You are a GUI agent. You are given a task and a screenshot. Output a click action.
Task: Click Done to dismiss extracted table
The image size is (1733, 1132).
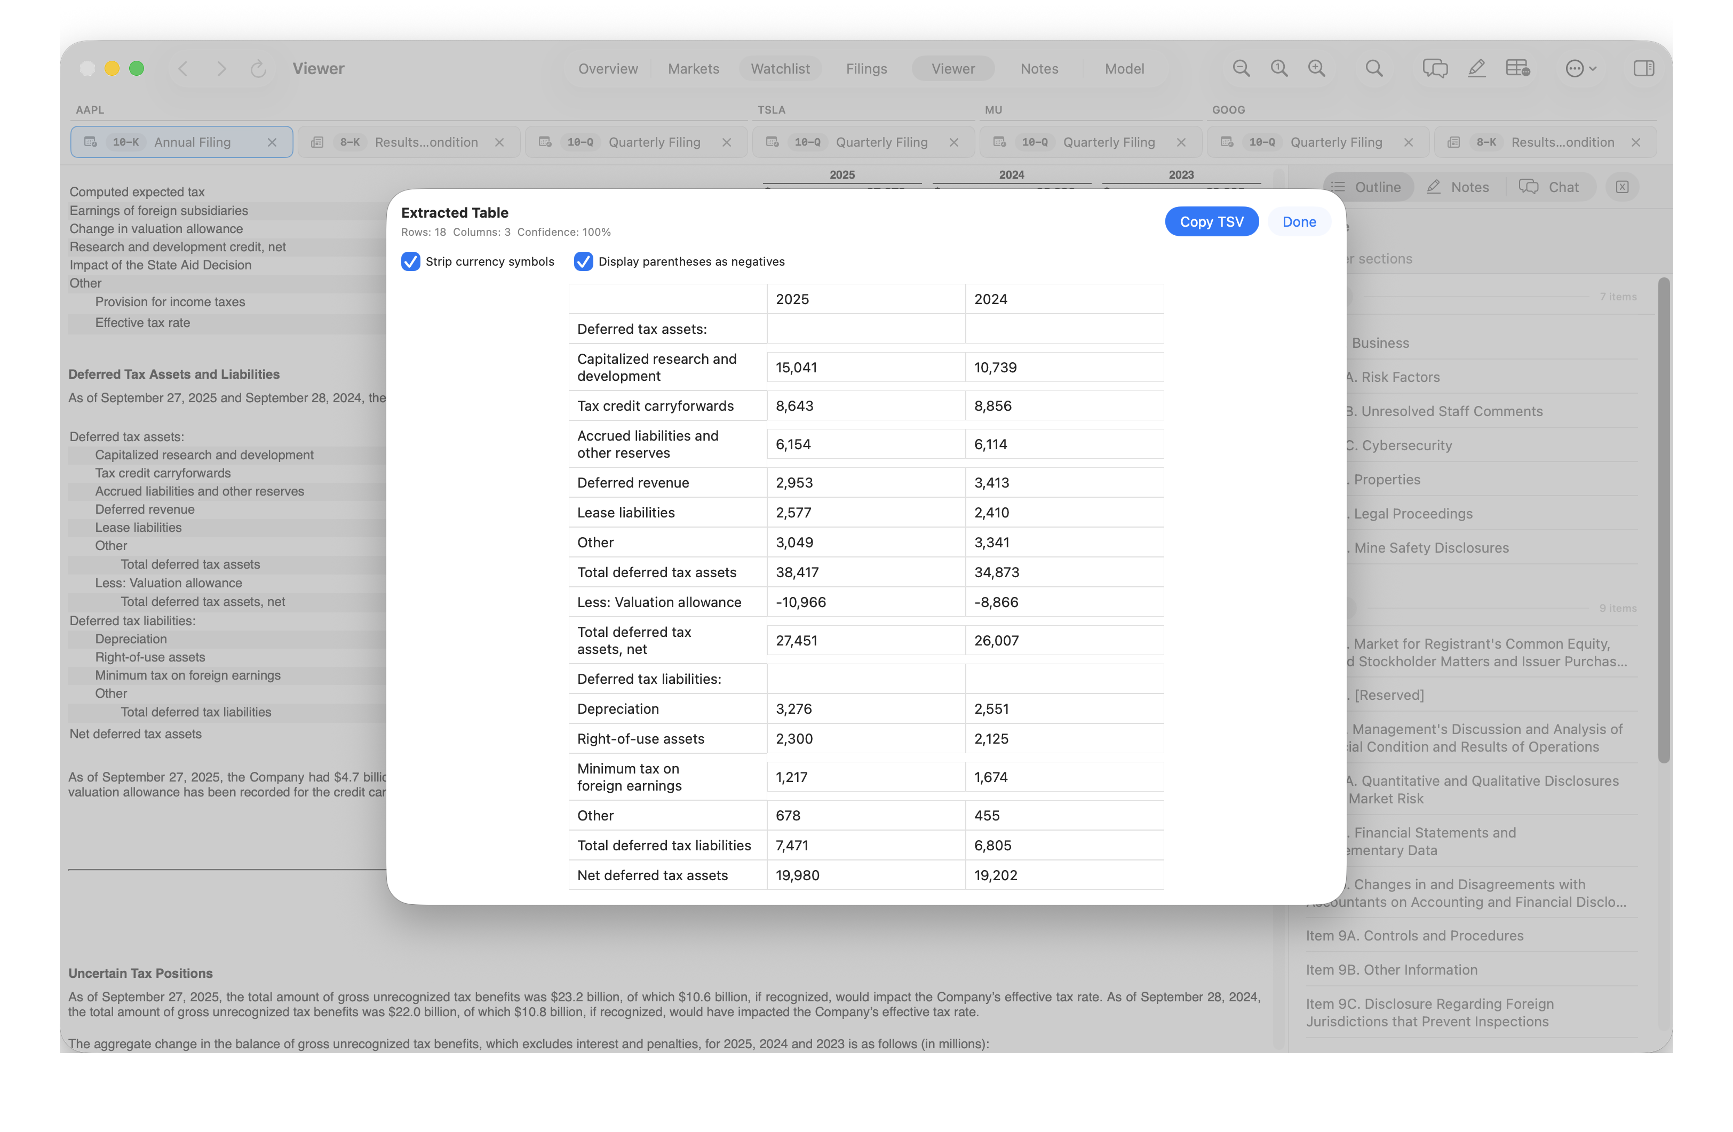point(1299,221)
